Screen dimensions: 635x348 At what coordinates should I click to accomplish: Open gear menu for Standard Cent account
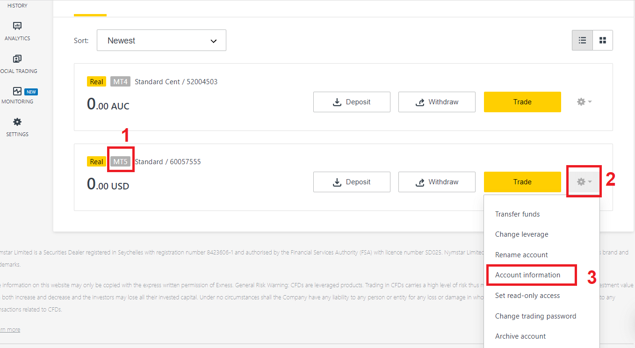[x=584, y=102]
